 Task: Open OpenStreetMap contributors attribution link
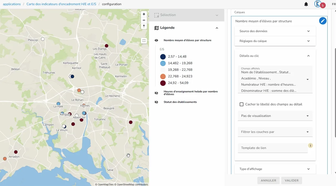[x=131, y=184]
